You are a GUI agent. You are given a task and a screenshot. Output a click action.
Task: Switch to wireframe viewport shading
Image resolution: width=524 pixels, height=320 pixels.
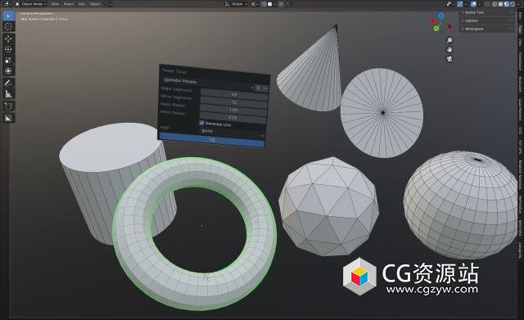[x=495, y=4]
